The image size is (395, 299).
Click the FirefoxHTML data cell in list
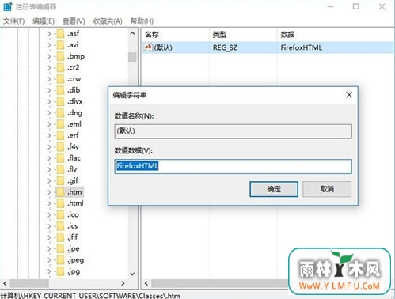tap(301, 47)
